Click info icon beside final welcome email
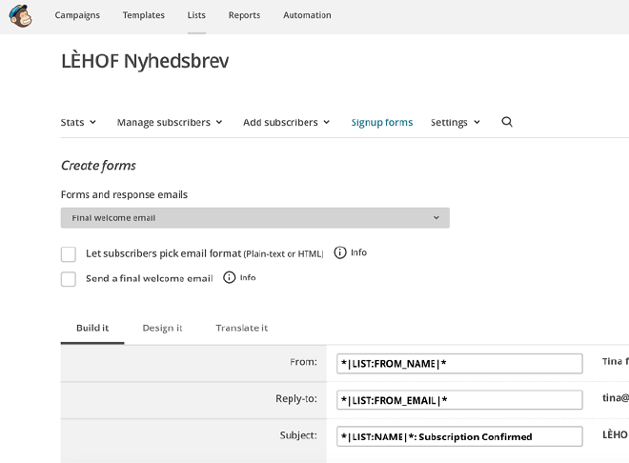 click(x=229, y=277)
